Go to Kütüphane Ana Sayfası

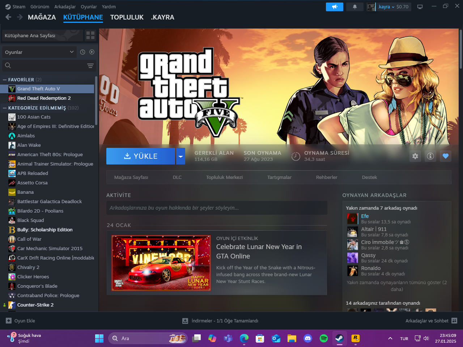42,35
